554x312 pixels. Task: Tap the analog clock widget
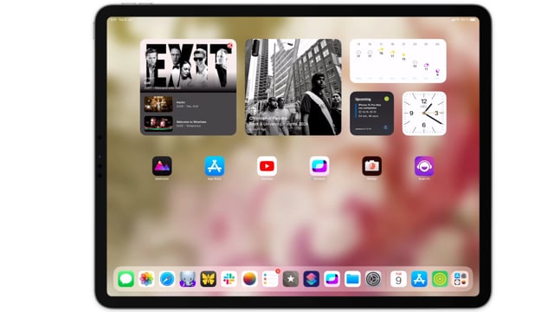click(x=424, y=114)
